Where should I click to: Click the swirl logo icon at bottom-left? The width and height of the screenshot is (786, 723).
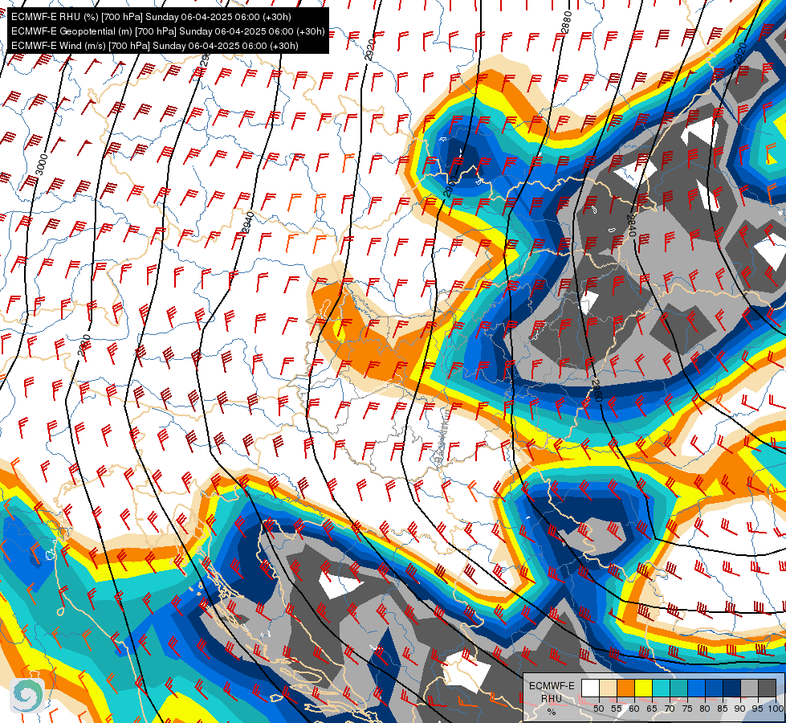point(27,696)
